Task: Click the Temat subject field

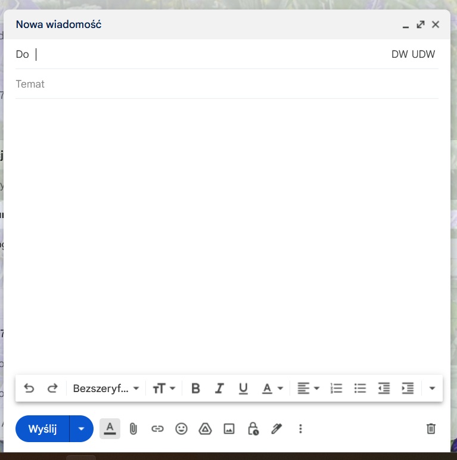Action: point(226,84)
